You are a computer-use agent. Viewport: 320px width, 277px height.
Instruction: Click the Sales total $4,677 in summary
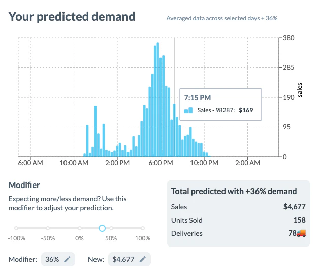pyautogui.click(x=295, y=207)
